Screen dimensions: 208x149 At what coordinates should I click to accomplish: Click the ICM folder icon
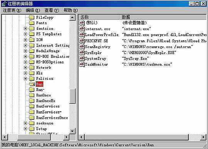(32, 40)
